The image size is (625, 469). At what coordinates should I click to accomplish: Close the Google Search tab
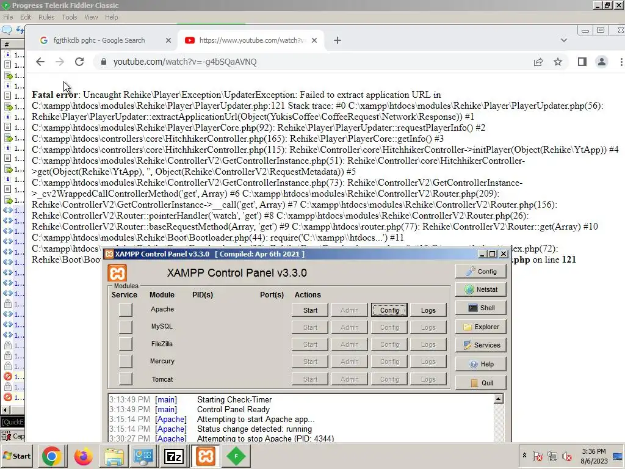click(x=168, y=40)
